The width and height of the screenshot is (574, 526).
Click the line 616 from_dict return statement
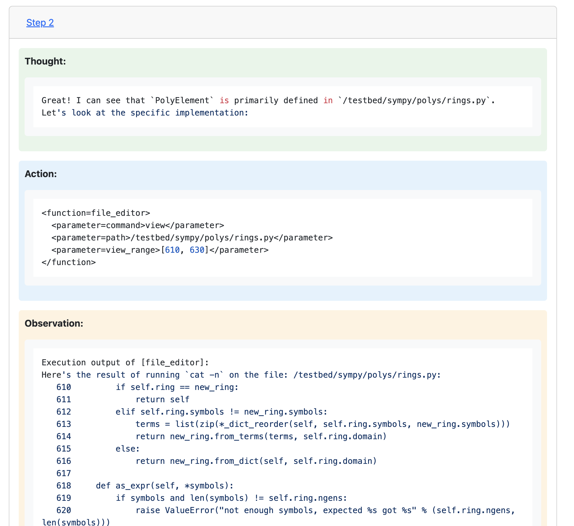[x=256, y=461]
